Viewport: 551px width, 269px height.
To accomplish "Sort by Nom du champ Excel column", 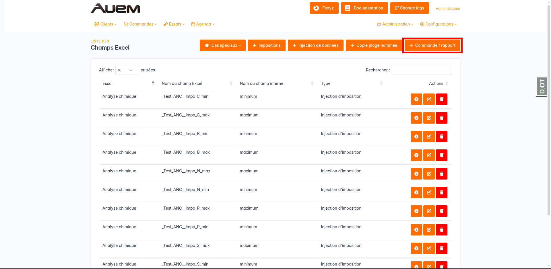I will tap(197, 83).
